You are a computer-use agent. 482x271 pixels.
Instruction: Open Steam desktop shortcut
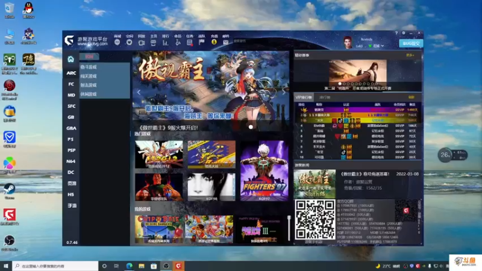pos(10,190)
